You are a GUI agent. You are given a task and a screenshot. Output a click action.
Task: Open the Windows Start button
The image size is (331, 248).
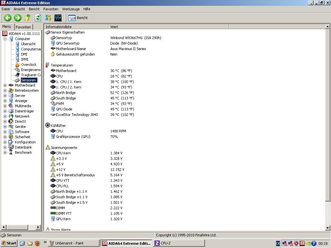9,243
